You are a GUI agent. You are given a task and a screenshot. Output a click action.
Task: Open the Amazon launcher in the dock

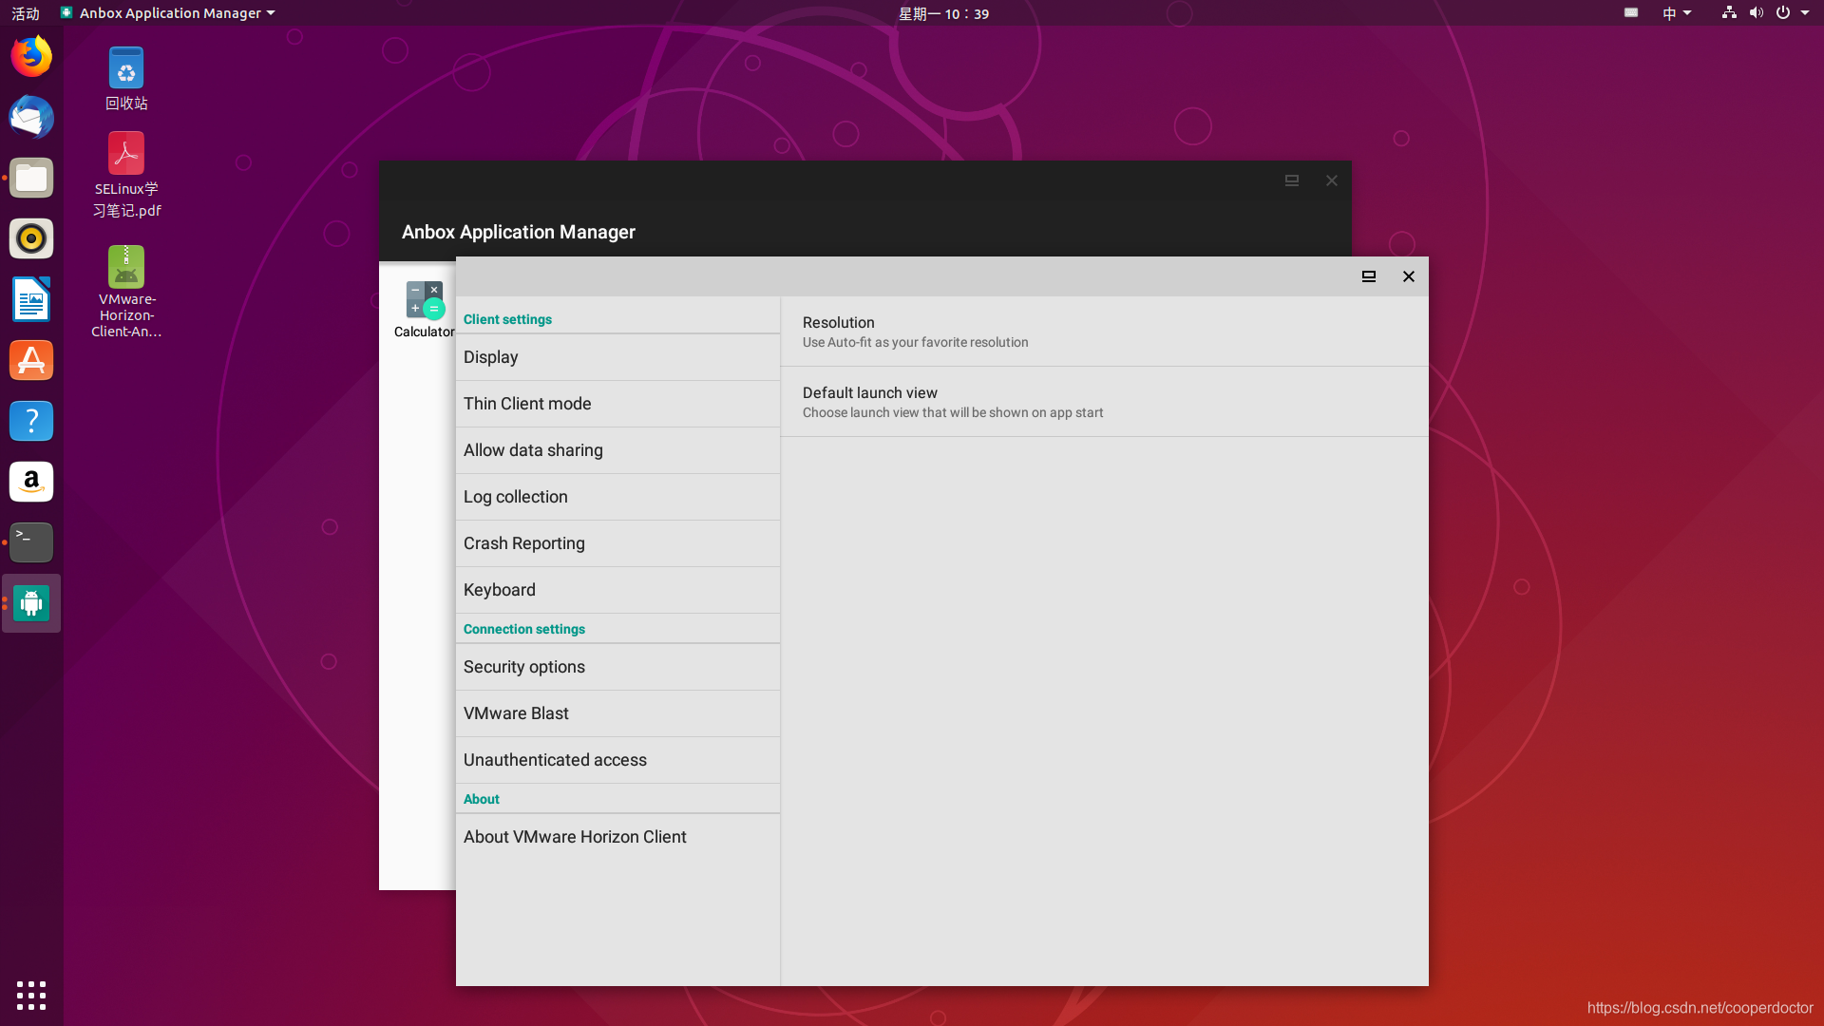pos(31,482)
